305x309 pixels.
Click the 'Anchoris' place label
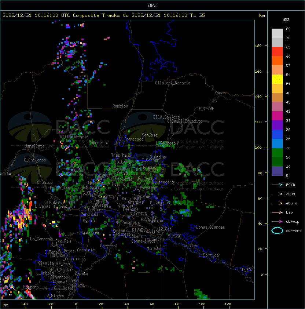[86, 250]
